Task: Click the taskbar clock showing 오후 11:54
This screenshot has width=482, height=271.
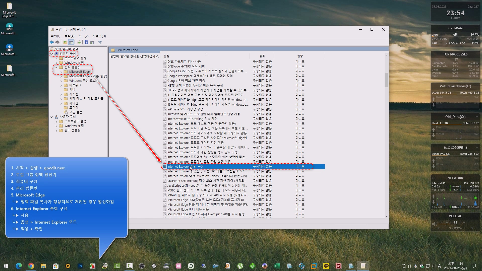Action: pos(455,266)
